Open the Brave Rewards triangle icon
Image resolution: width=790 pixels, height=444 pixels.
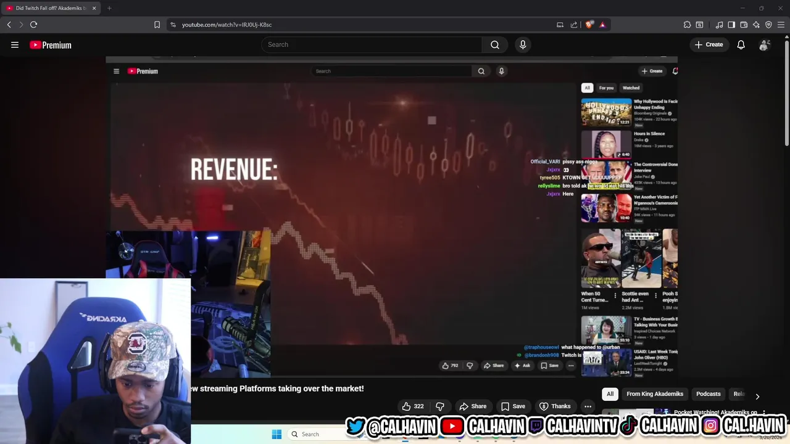tap(602, 25)
